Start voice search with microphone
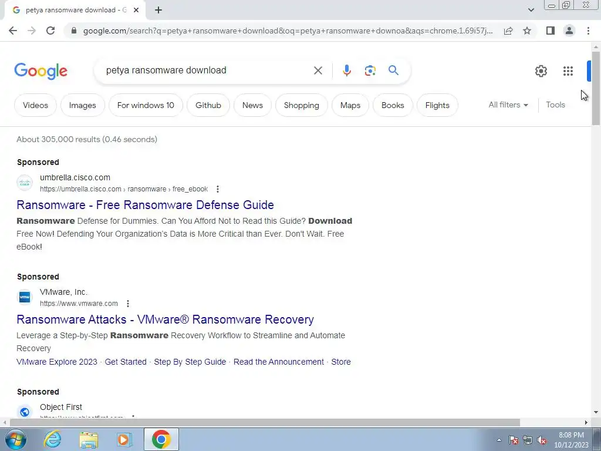Screen dimensions: 601x451 tap(346, 70)
